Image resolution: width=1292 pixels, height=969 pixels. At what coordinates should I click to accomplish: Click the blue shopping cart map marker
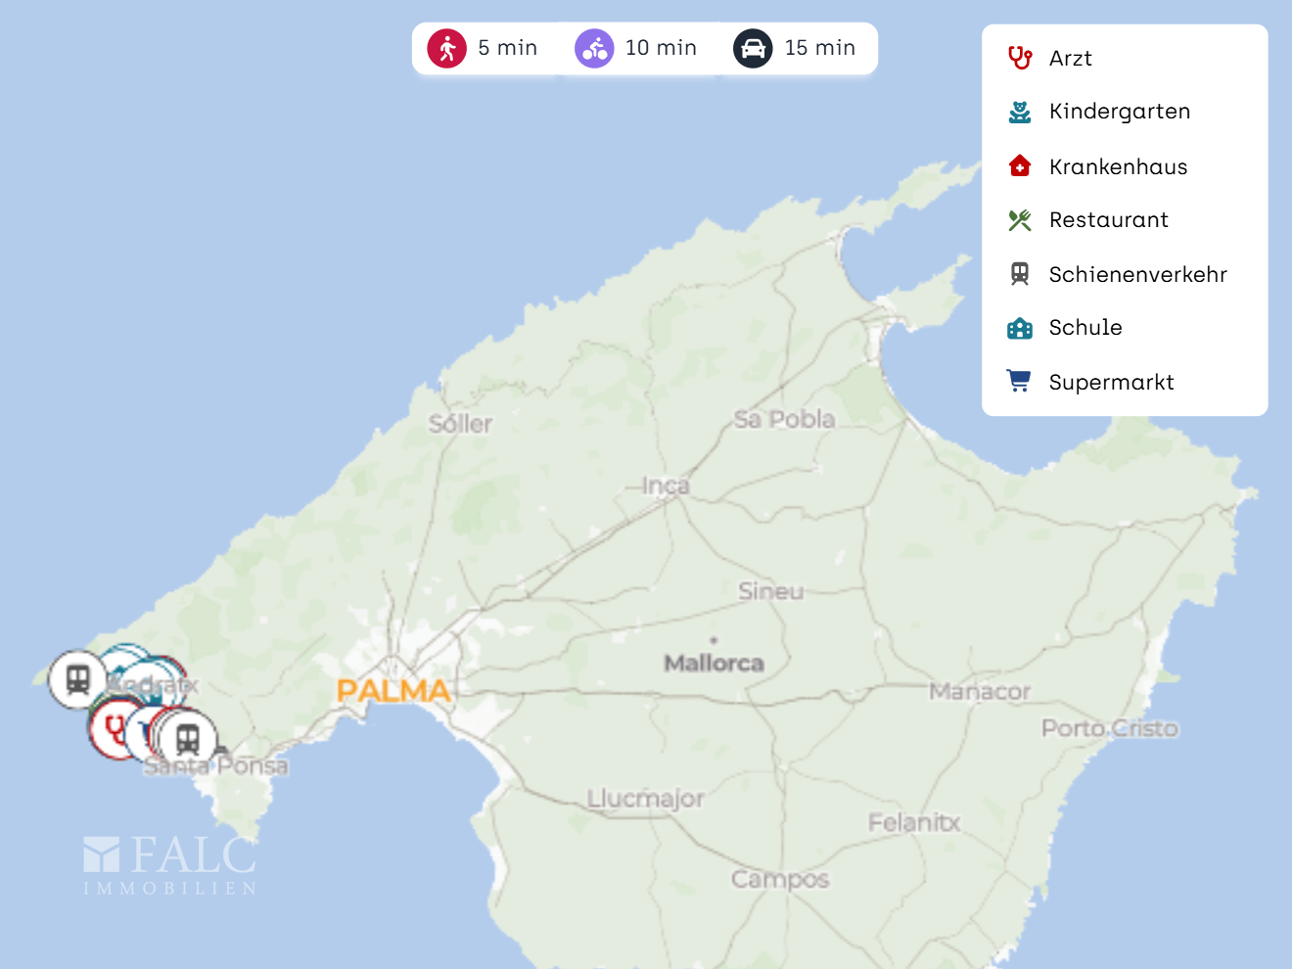tap(138, 732)
